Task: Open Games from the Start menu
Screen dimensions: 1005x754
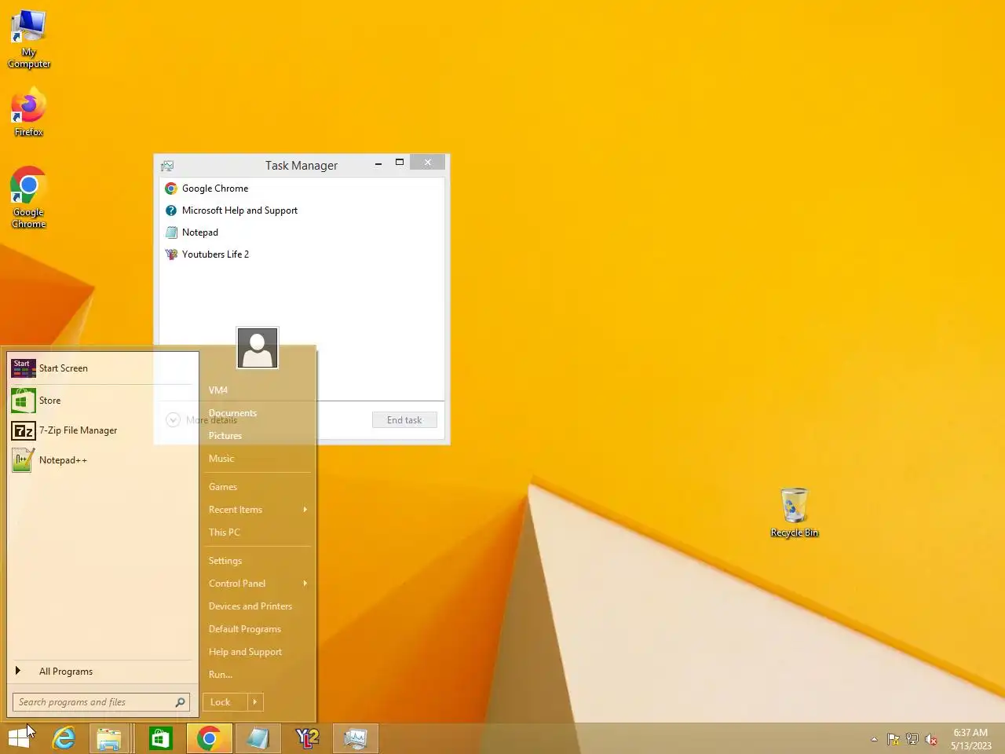Action: (x=223, y=487)
